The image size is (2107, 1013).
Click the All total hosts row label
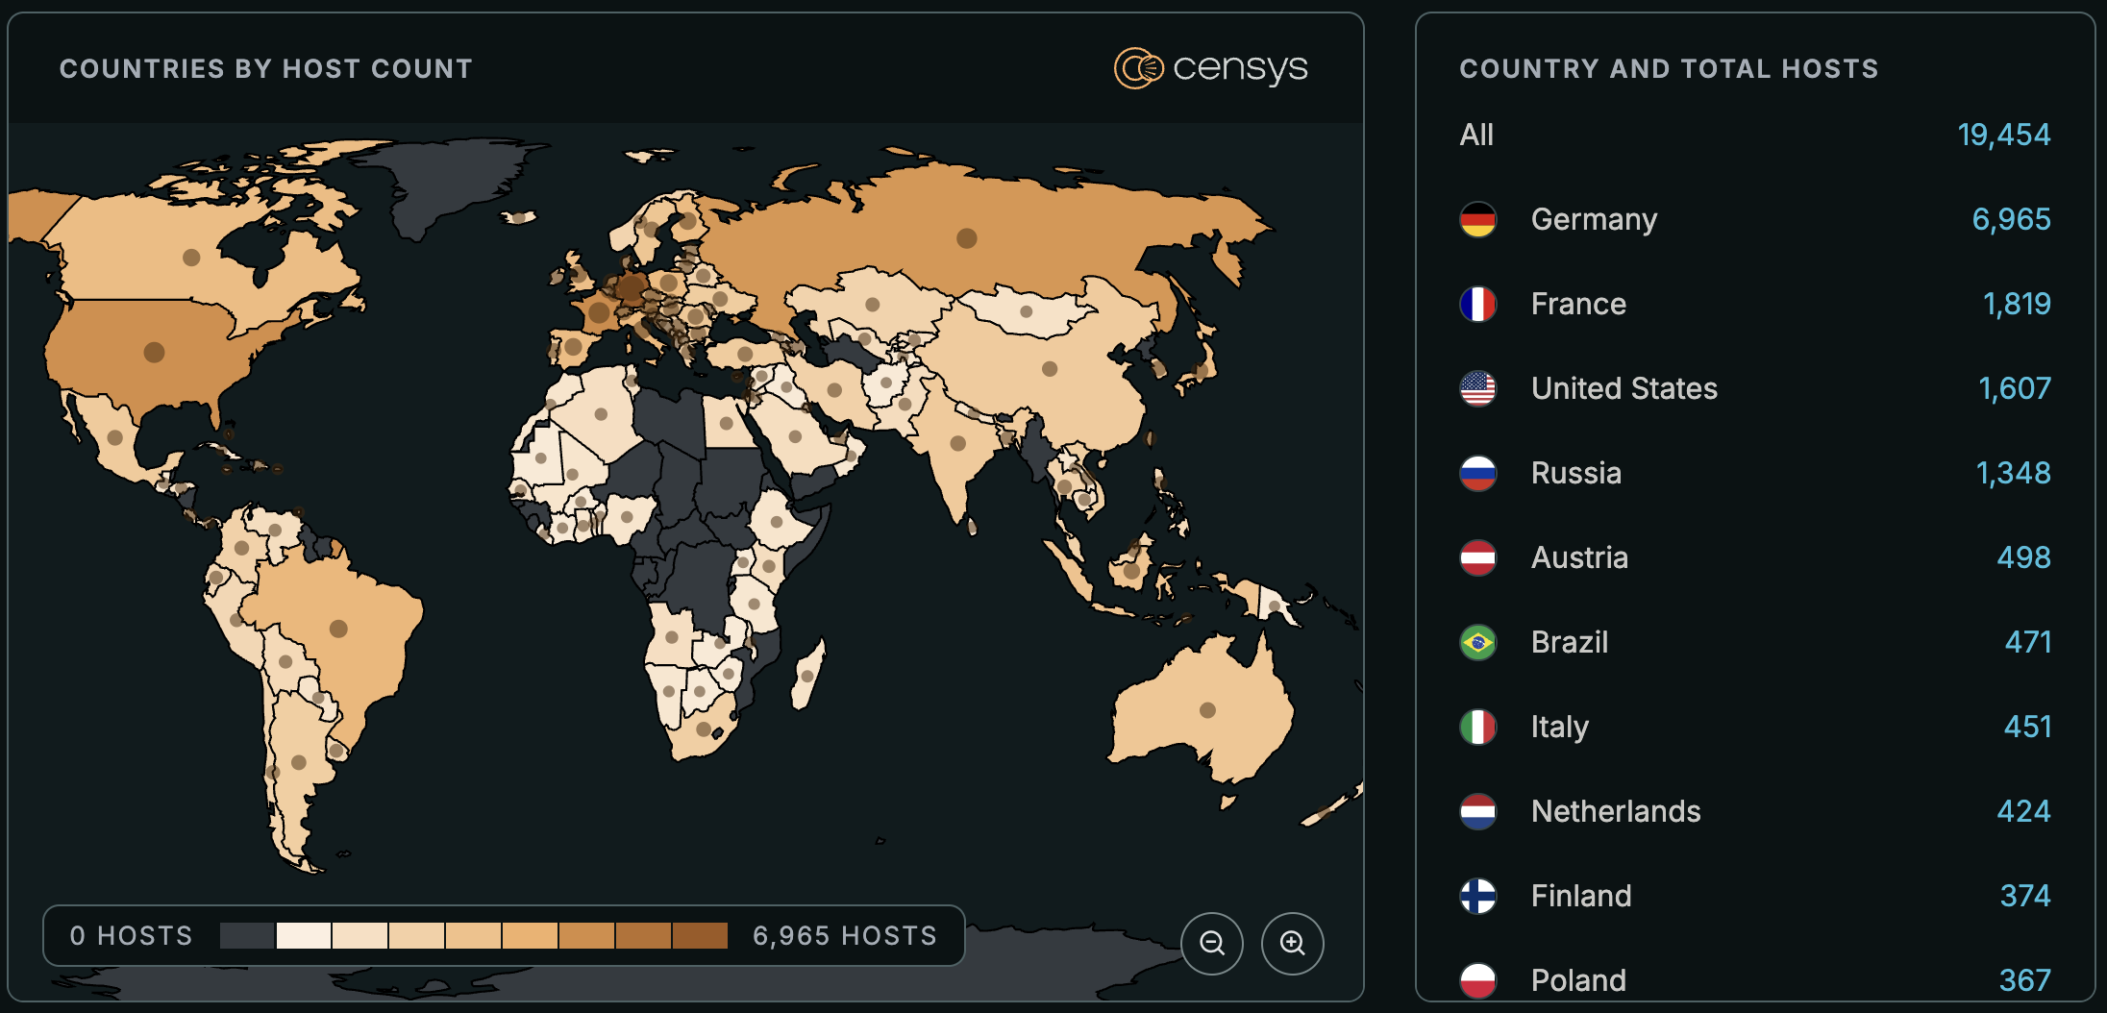pos(1476,135)
